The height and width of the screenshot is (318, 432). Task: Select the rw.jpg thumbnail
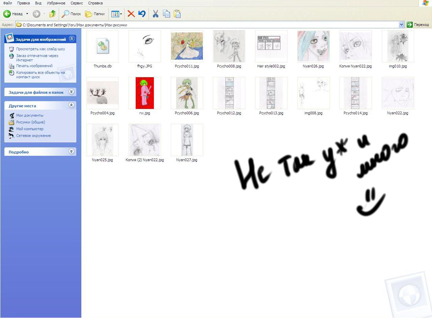tap(145, 93)
